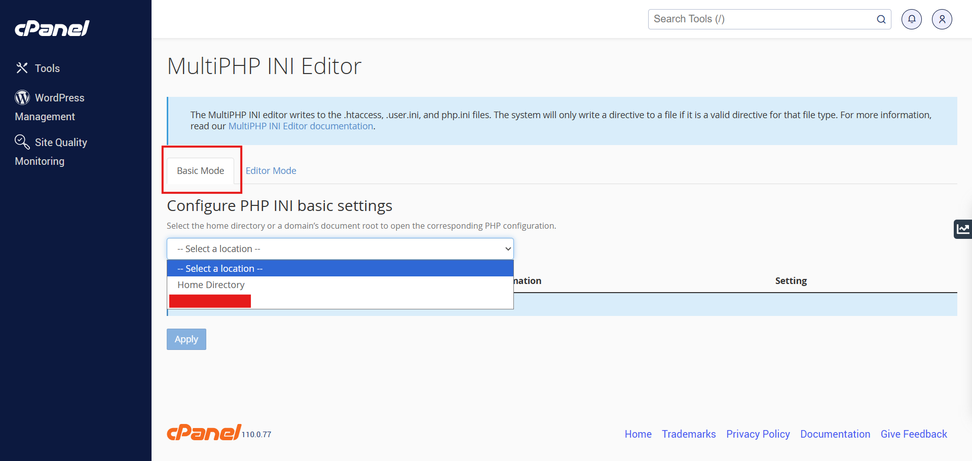Click the search magnifier icon
Image resolution: width=972 pixels, height=461 pixels.
point(881,19)
